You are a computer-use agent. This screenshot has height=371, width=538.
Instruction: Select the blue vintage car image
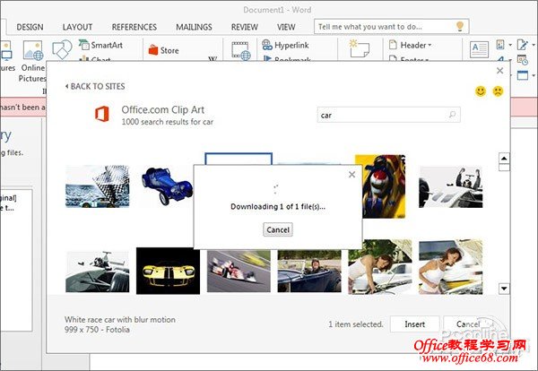(168, 185)
